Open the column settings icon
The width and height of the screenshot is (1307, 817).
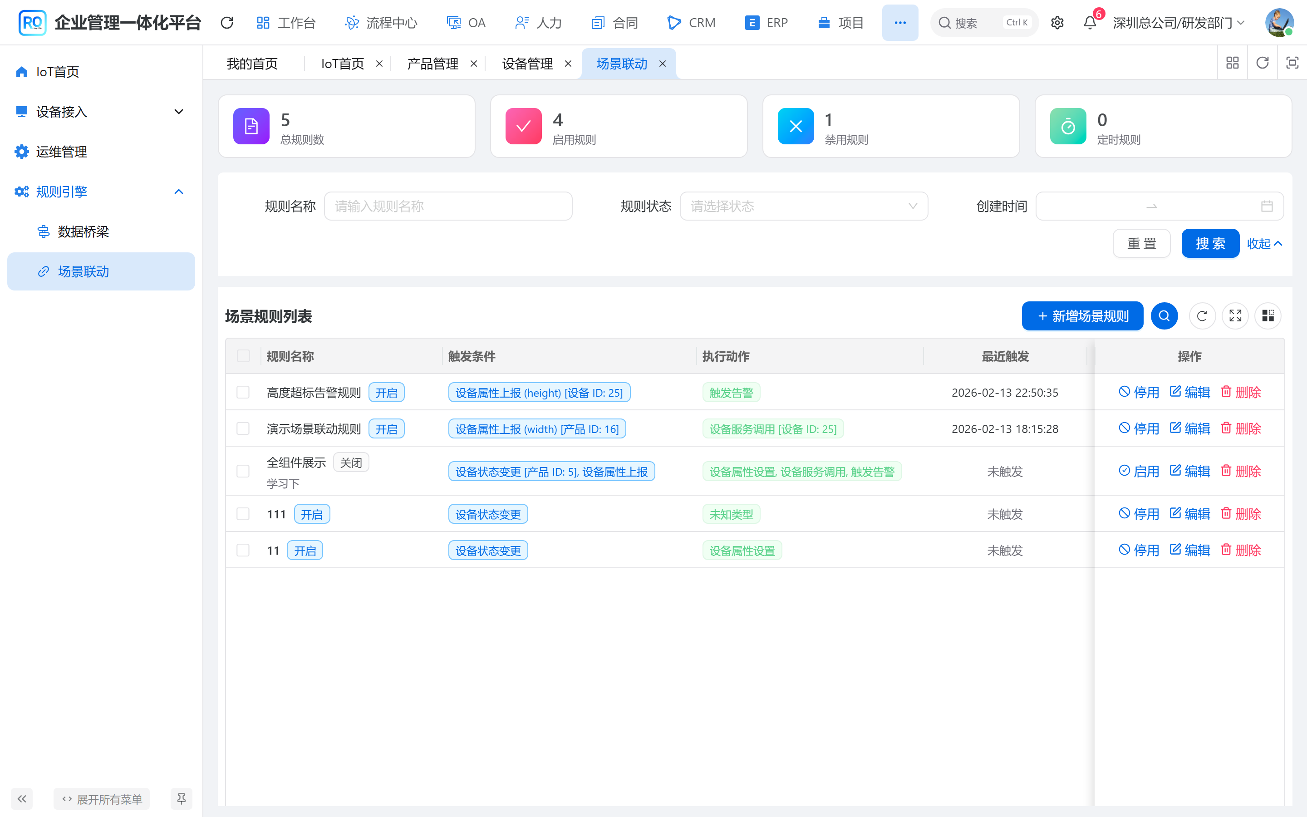coord(1268,316)
